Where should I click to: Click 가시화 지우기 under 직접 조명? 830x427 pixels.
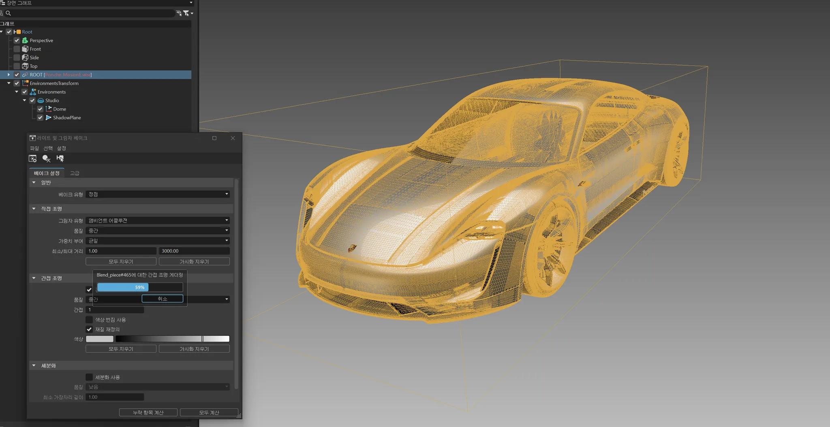194,262
